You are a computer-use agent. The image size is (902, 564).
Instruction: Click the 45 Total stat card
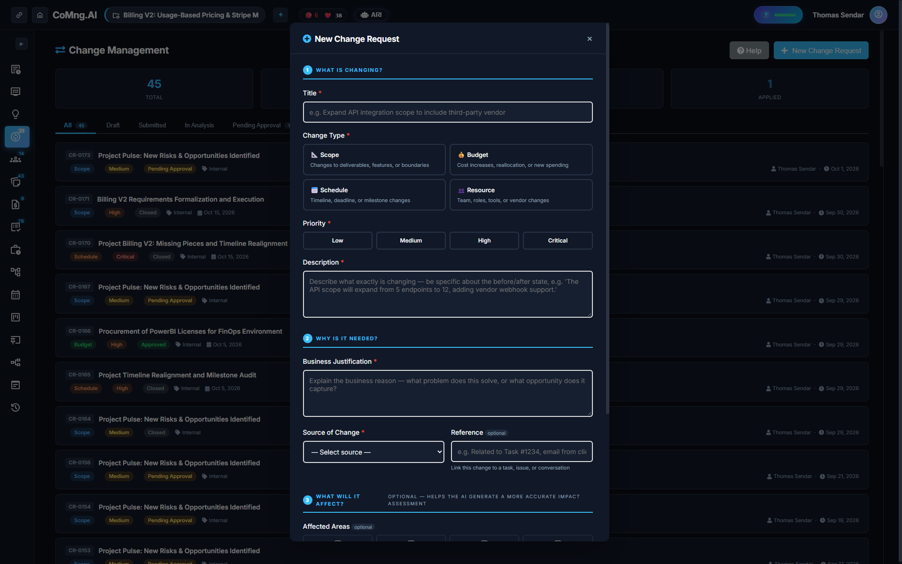click(x=154, y=89)
